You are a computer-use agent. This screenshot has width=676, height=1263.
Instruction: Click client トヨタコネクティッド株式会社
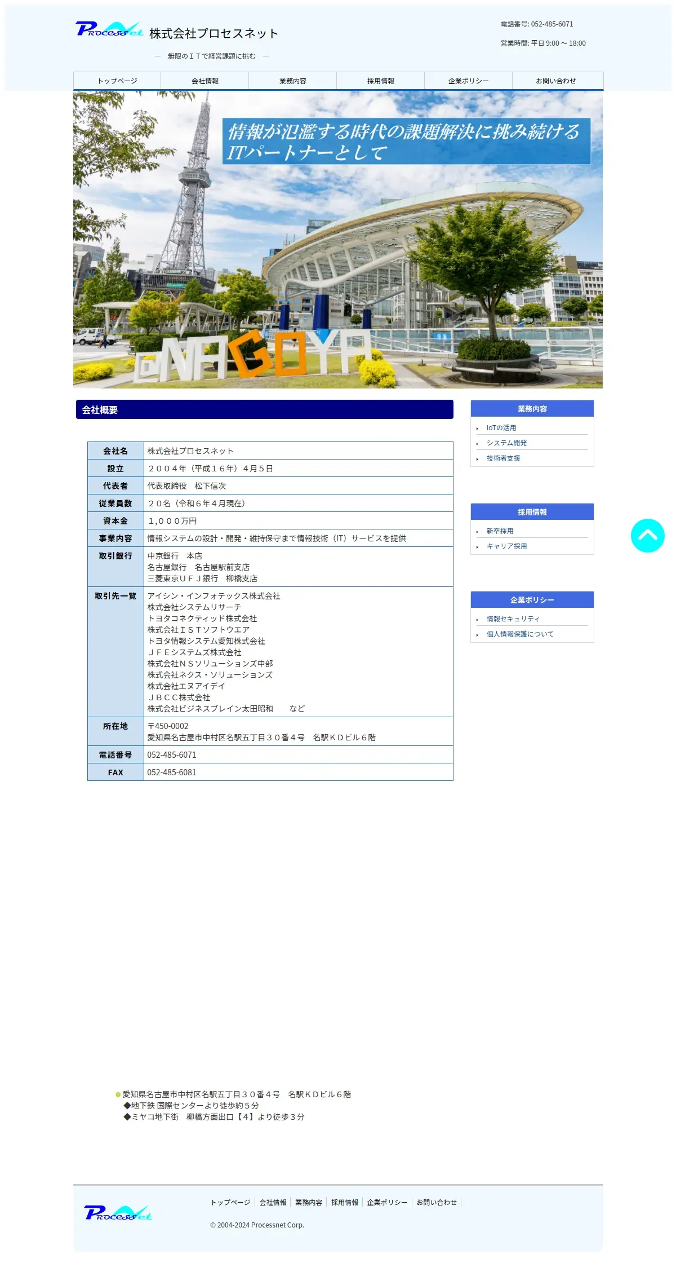[x=202, y=619]
